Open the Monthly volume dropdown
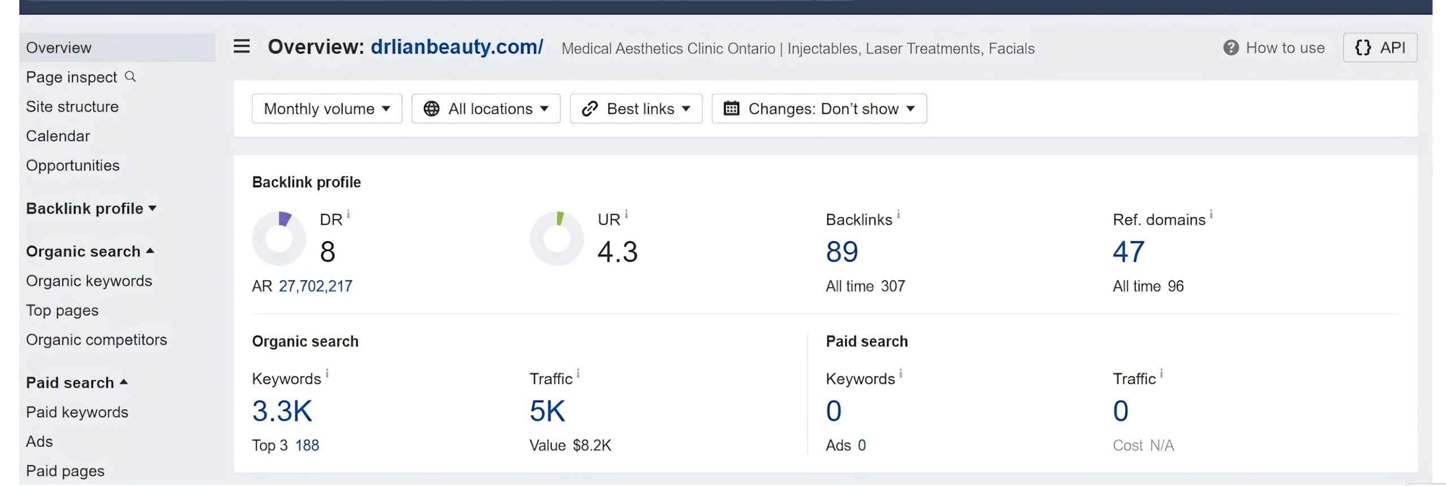The height and width of the screenshot is (486, 1446). [327, 109]
